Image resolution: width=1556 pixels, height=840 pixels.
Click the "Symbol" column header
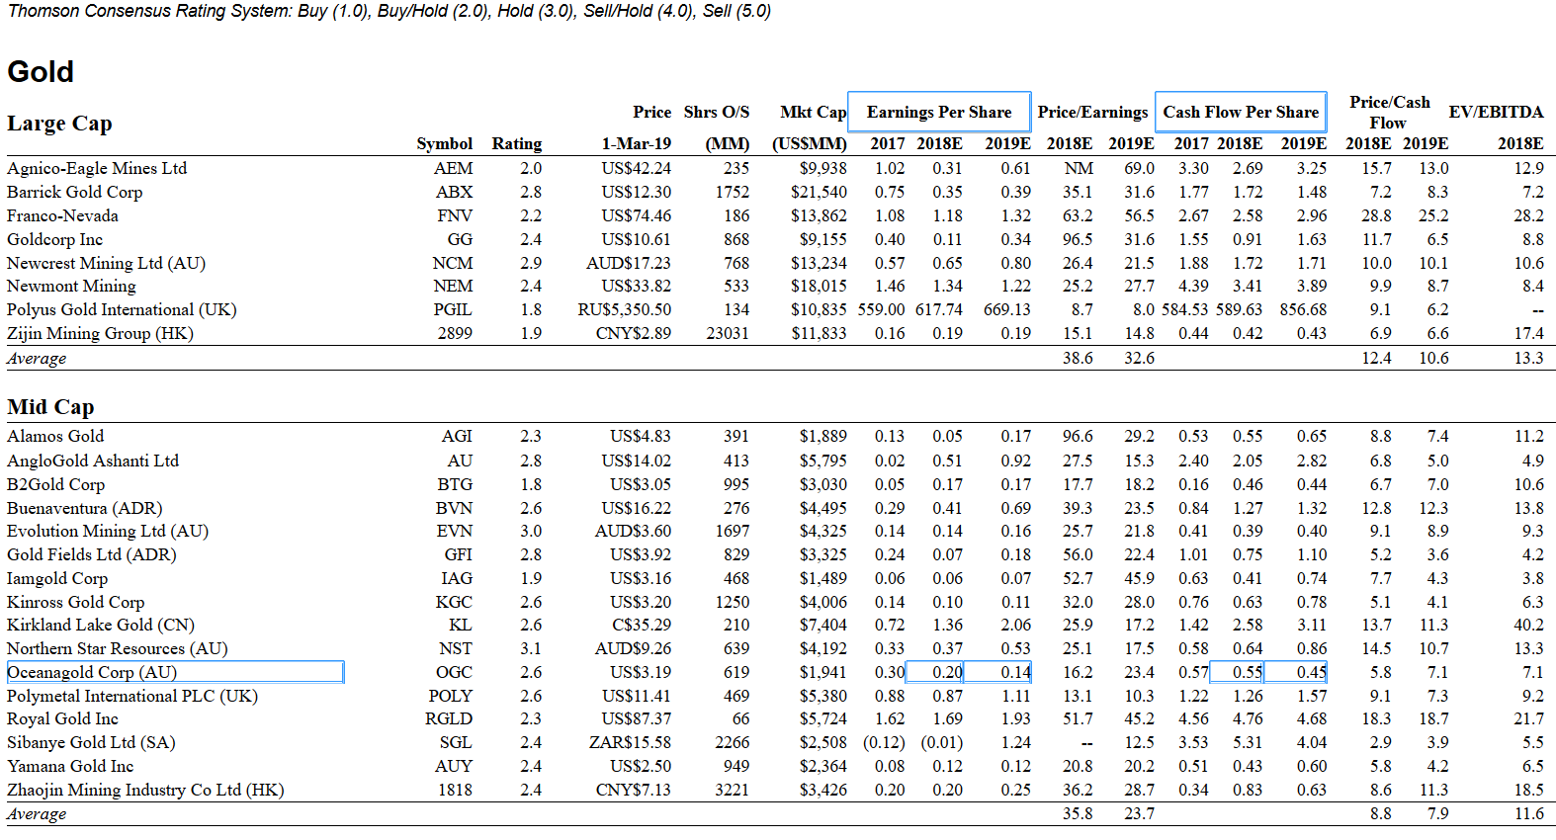click(x=445, y=143)
